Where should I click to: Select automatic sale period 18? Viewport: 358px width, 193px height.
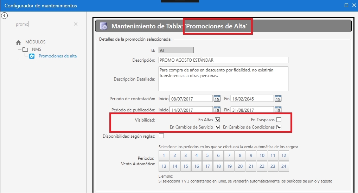218,166
